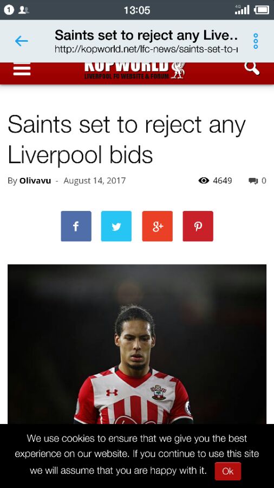The image size is (274, 488).
Task: Tap the blue back arrow
Action: point(22,41)
